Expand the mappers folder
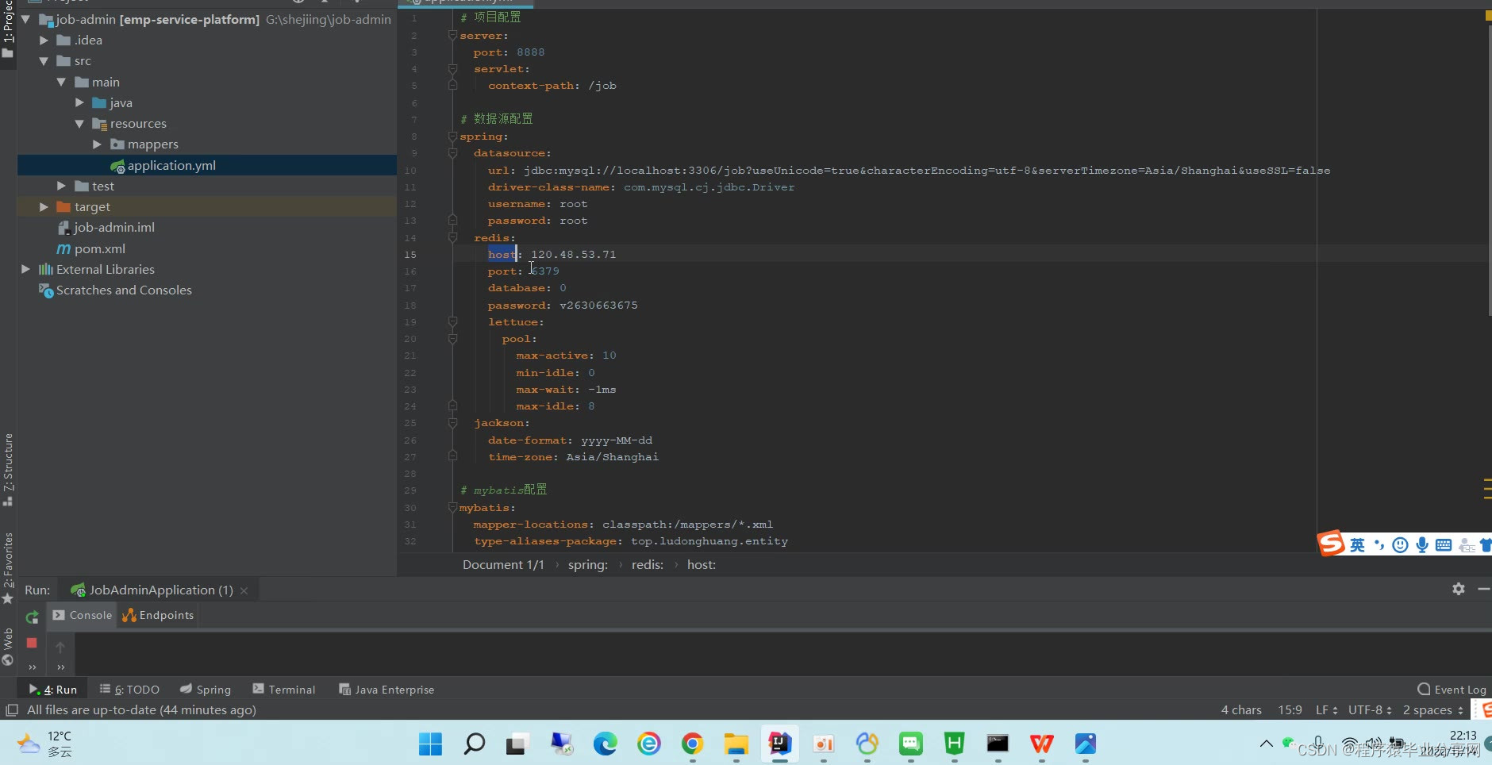 (97, 144)
